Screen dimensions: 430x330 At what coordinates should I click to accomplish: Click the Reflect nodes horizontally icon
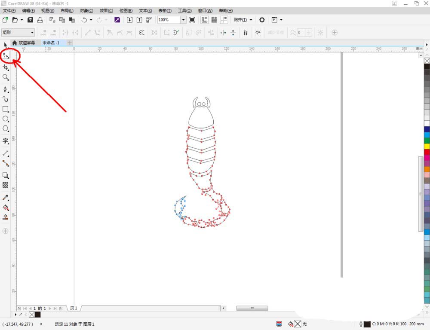pyautogui.click(x=223, y=33)
